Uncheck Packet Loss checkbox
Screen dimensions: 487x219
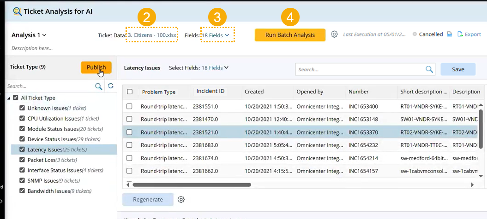click(x=22, y=160)
